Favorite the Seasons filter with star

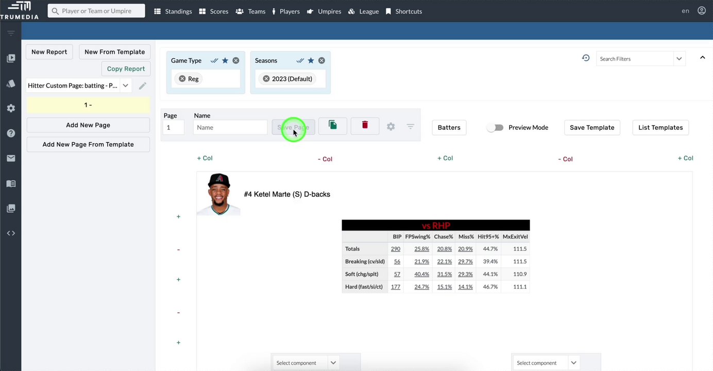[x=311, y=60]
